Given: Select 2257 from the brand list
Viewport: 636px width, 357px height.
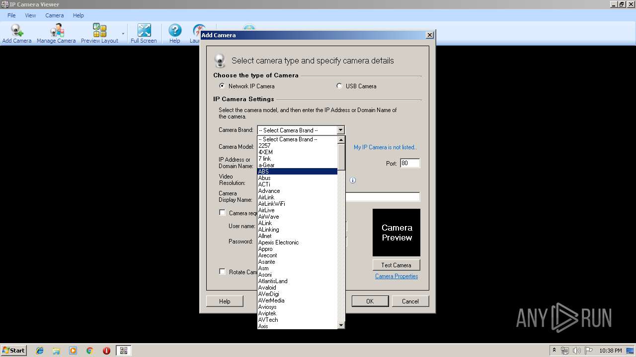Looking at the screenshot, I should [297, 146].
